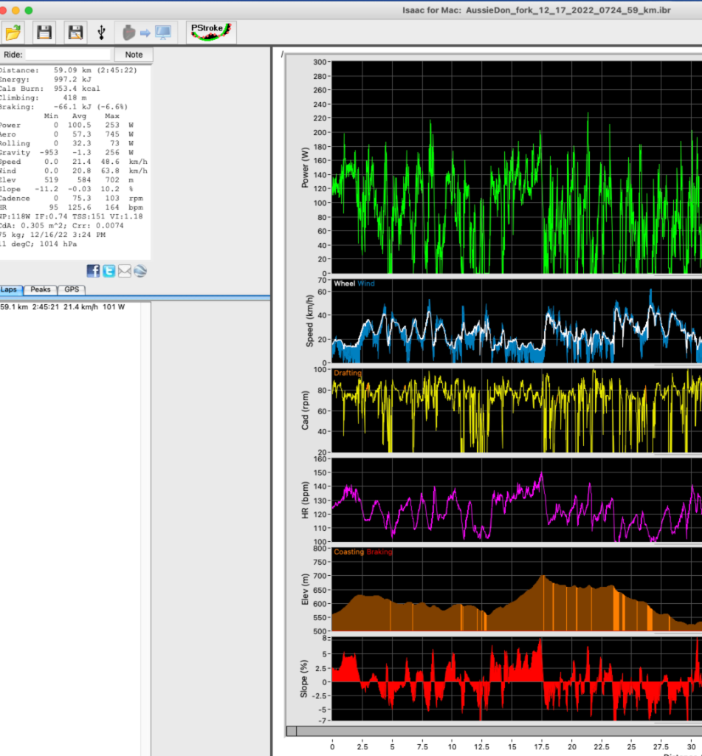The height and width of the screenshot is (756, 702).
Task: Open ride in Google Earth globe icon
Action: click(140, 271)
